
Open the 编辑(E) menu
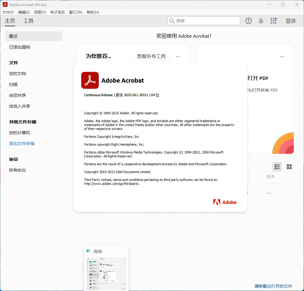click(24, 12)
